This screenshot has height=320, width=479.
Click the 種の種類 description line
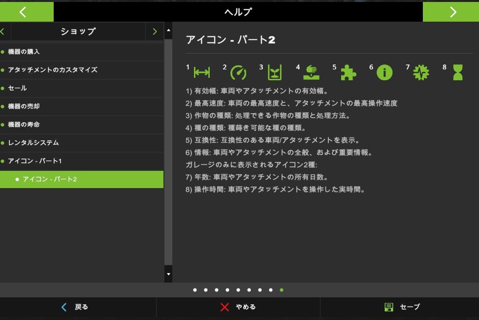[x=246, y=128]
